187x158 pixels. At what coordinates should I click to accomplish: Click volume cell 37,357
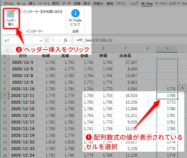pyautogui.click(x=125, y=62)
